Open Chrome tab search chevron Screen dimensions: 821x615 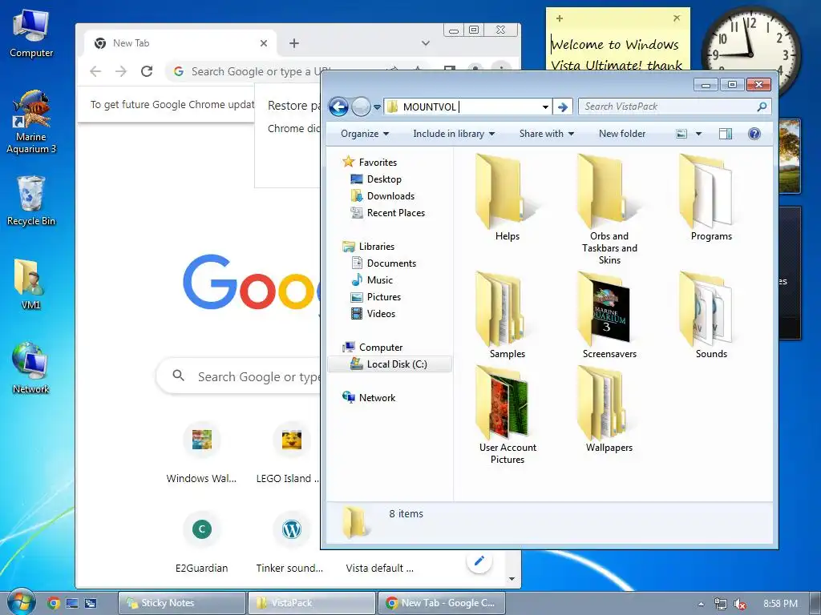click(x=426, y=43)
